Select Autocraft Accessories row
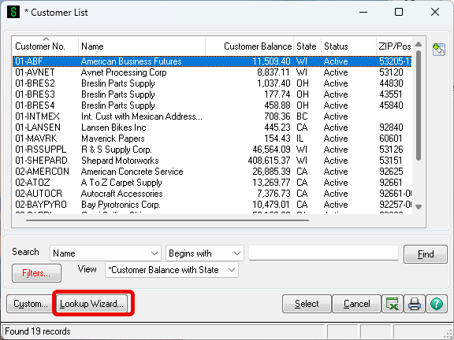Screen dimensions: 454x340 pos(212,194)
